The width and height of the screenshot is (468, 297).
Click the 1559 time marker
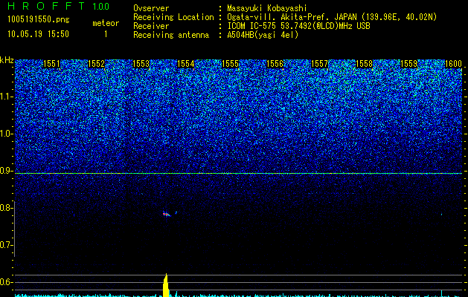tap(408, 64)
